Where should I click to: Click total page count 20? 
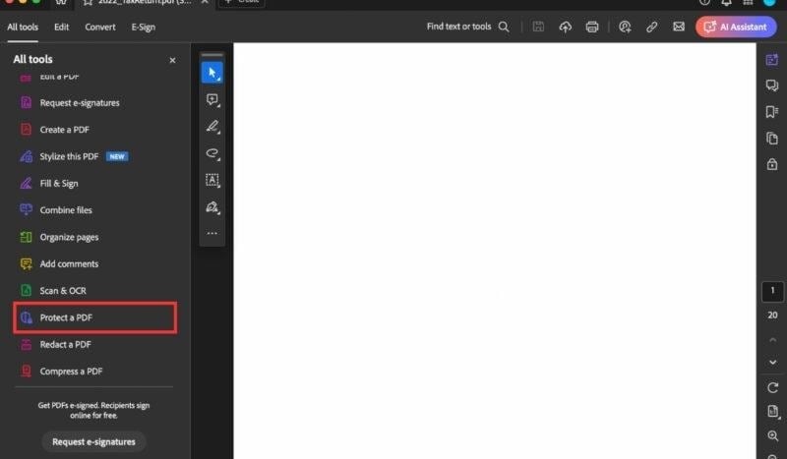(x=772, y=316)
